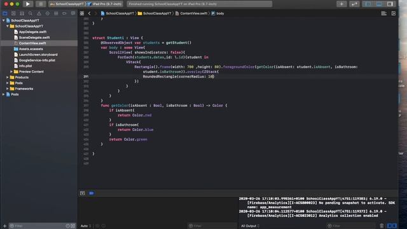Open the Issue navigator warning icon
The height and width of the screenshot is (229, 407).
39,13
